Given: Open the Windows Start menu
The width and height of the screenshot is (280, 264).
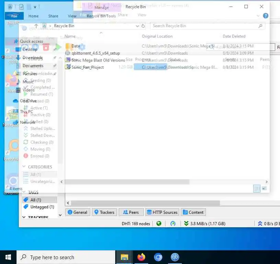Looking at the screenshot, I should click(x=8, y=257).
